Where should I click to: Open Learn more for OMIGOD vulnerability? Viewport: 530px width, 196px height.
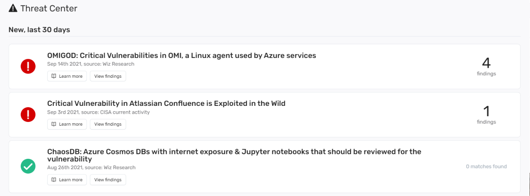(x=67, y=76)
